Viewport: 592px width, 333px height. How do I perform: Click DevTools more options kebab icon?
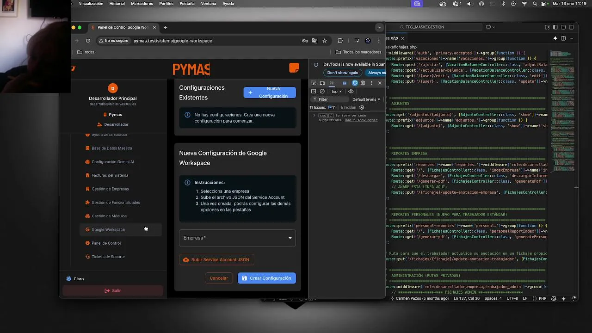pos(371,83)
